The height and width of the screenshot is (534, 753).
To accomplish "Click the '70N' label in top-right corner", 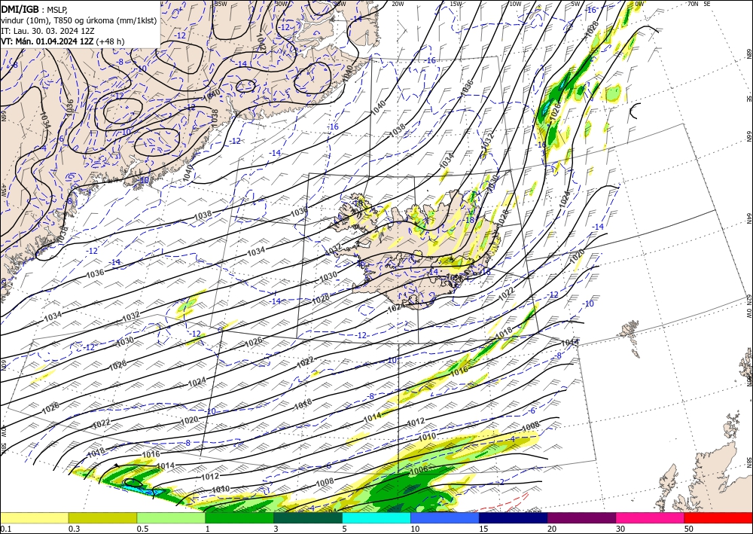I will (x=693, y=4).
